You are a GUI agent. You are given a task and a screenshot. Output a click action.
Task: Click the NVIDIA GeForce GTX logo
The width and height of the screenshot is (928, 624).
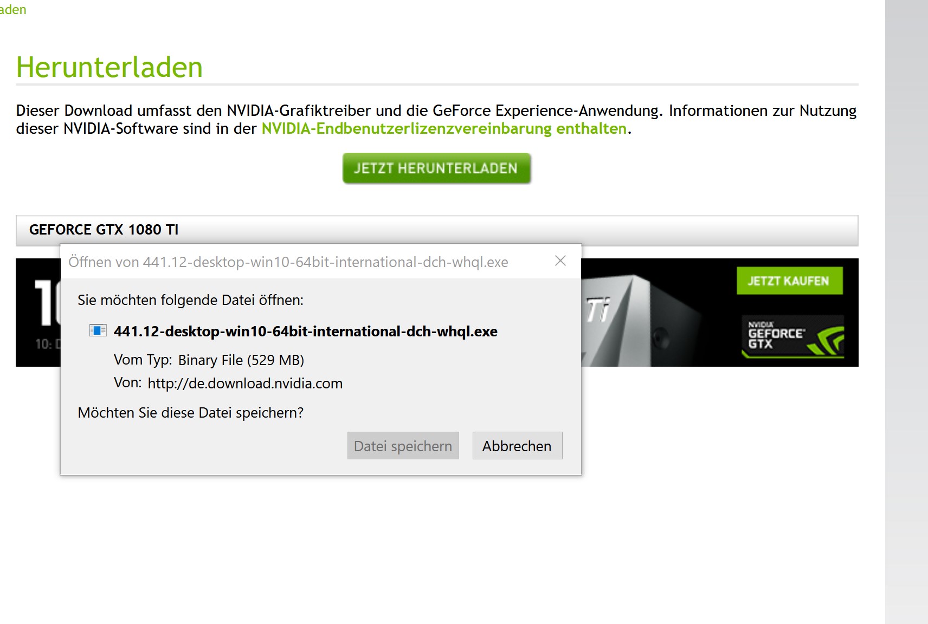tap(792, 336)
